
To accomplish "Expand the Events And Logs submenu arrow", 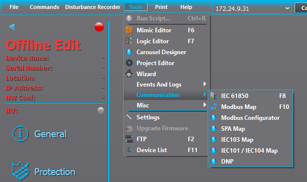I will (205, 84).
